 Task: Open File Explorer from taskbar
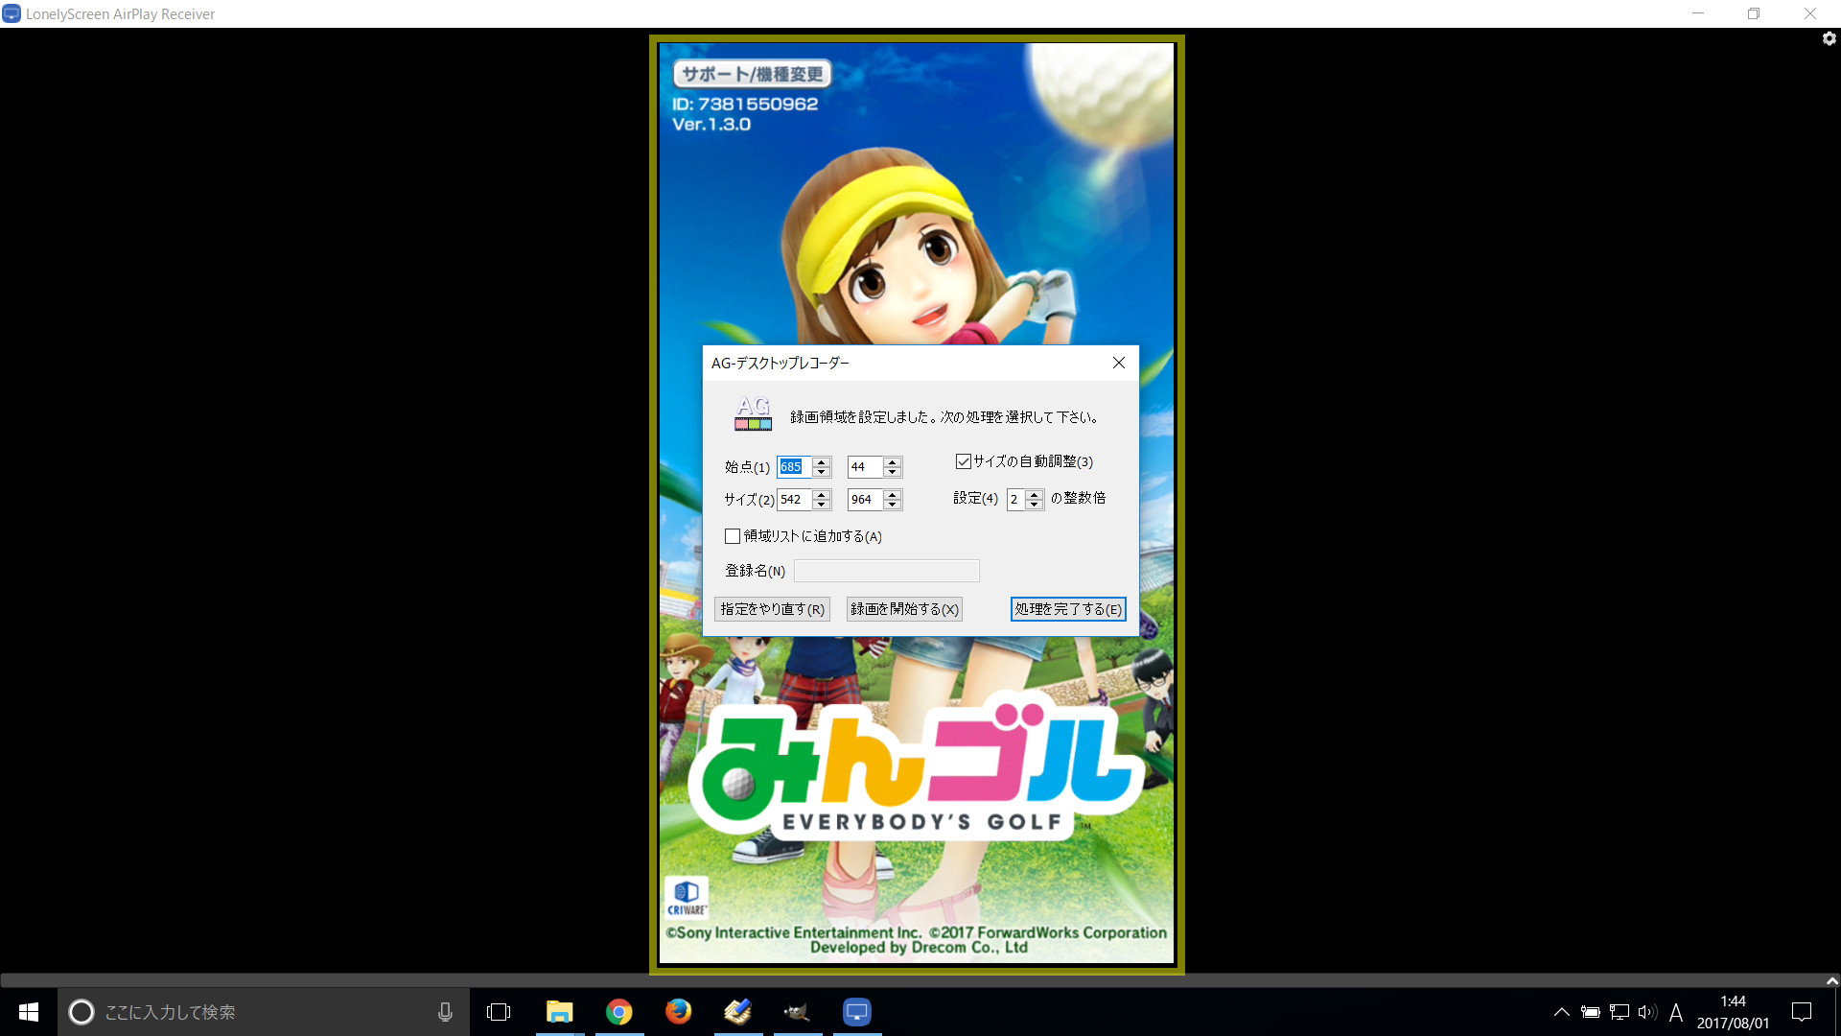pos(559,1012)
